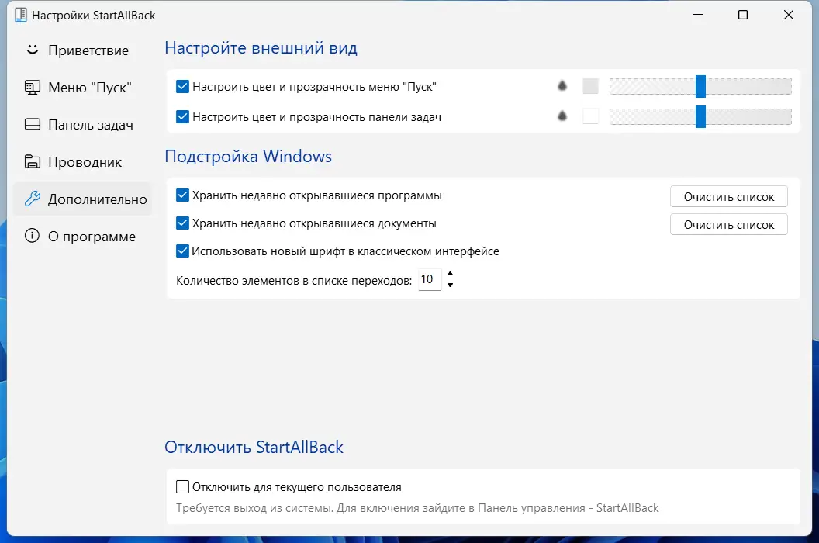Disable "Настроить цвет и прозрачность меню Пуск"
This screenshot has width=819, height=543.
tap(182, 86)
